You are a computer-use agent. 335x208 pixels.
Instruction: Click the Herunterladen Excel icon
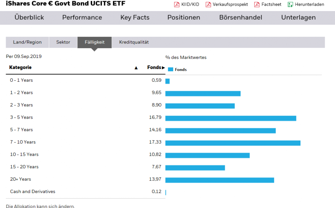[x=290, y=4]
